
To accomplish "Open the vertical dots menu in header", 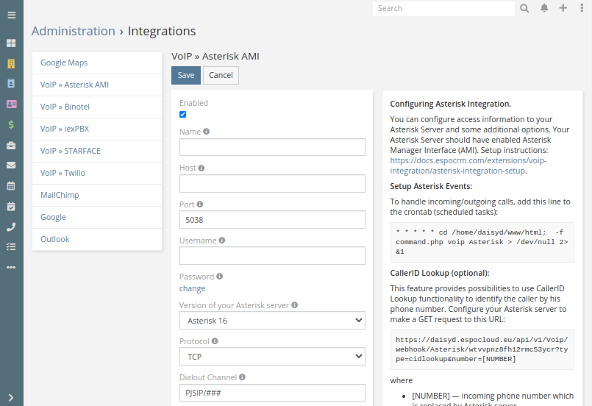I will coord(582,8).
